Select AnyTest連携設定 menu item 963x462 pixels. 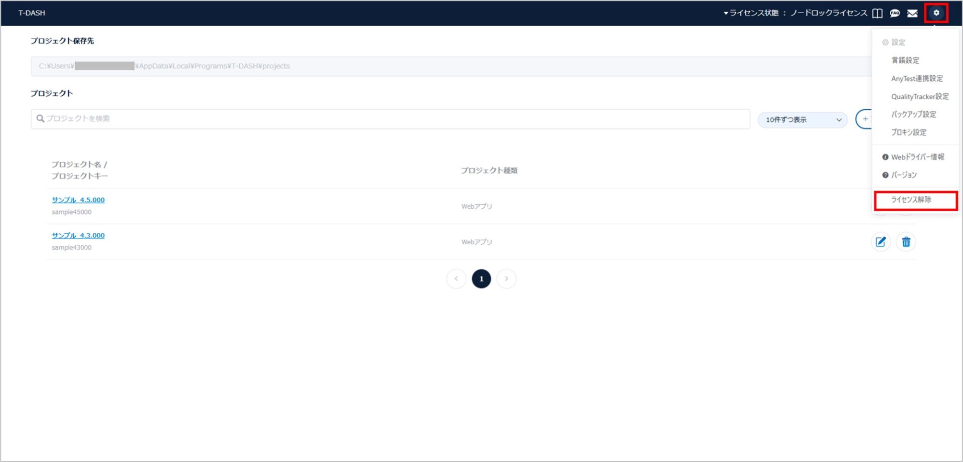click(x=916, y=78)
